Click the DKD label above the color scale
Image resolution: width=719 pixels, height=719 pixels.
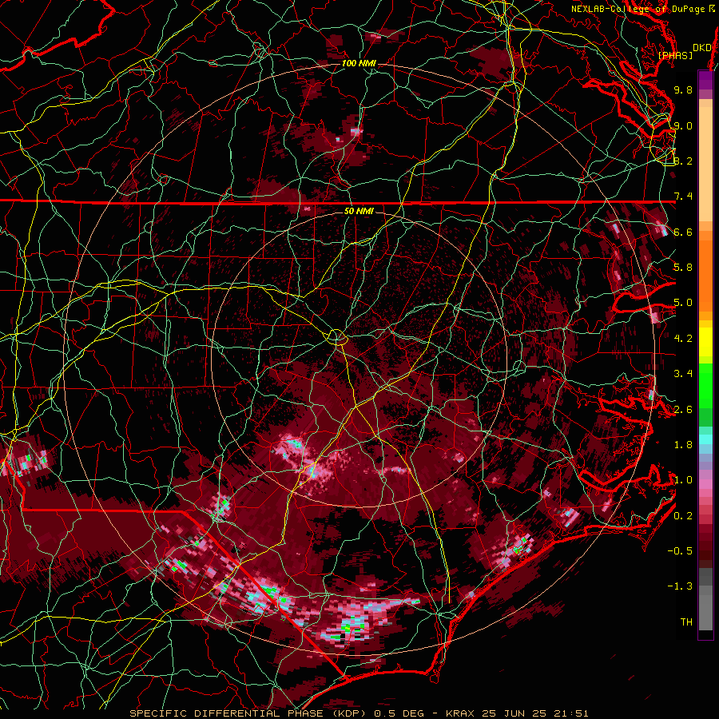click(x=701, y=48)
